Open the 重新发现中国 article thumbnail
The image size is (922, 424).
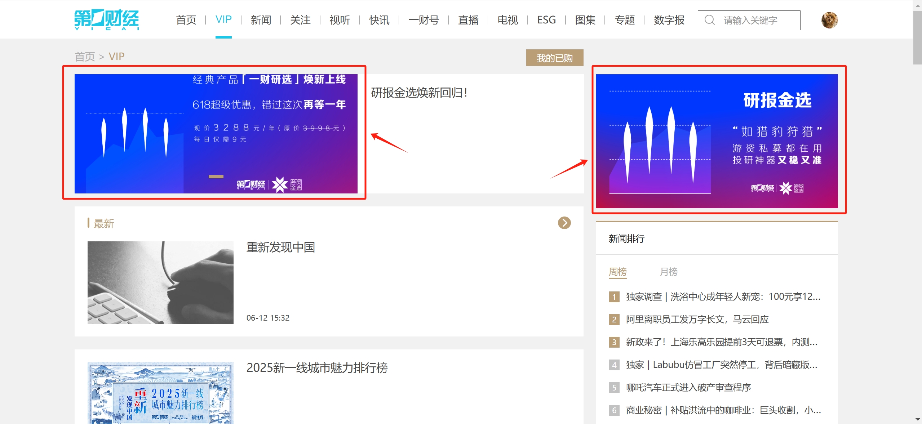coord(160,282)
